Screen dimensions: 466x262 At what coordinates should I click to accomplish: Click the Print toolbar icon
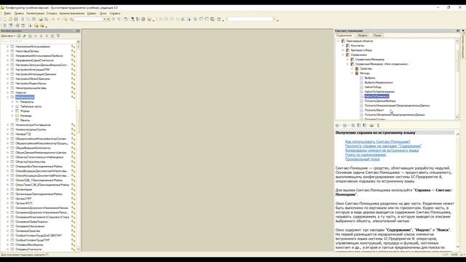(x=41, y=20)
